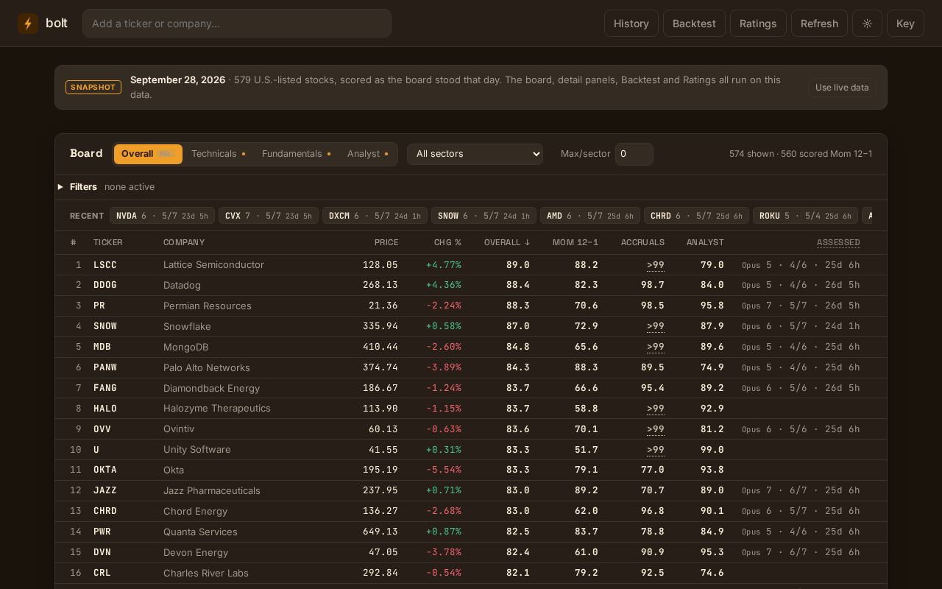942x589 pixels.
Task: Switch to live data
Action: click(842, 88)
